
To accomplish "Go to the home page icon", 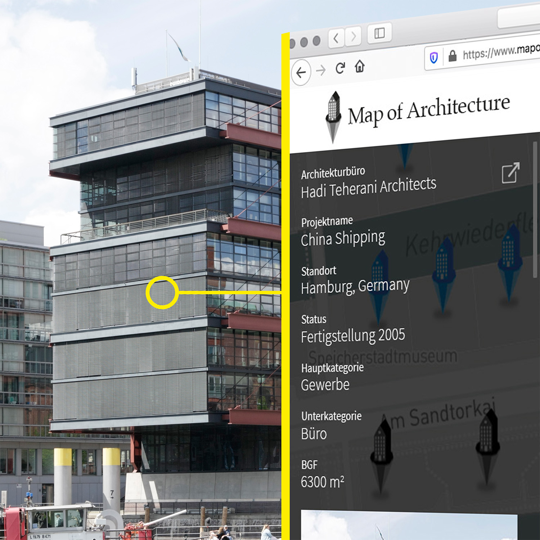I will 360,66.
